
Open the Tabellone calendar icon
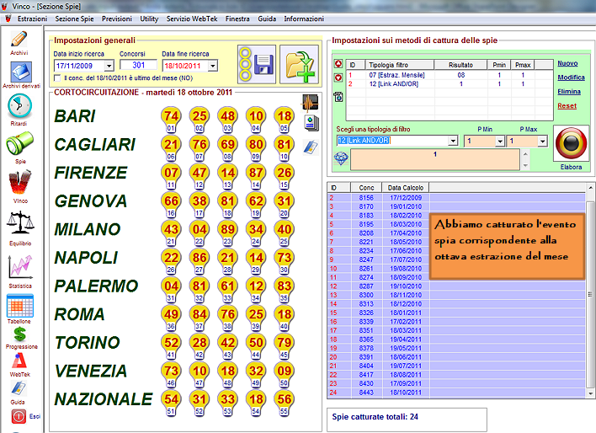(x=20, y=306)
